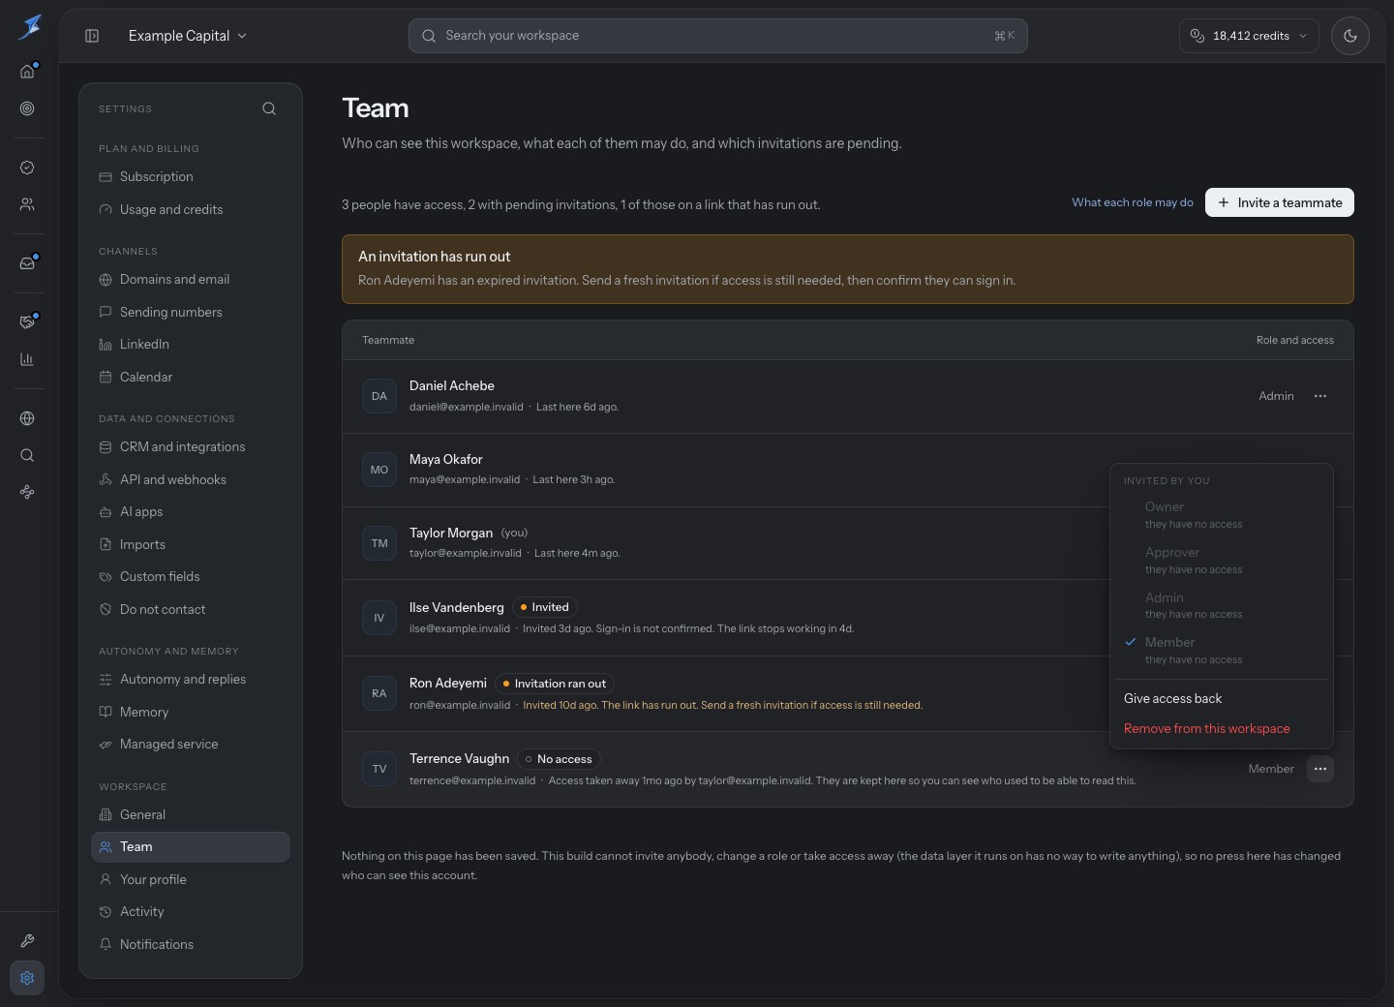Click the Invitation ran out badge
Screen dimensions: 1394x1007
[555, 684]
